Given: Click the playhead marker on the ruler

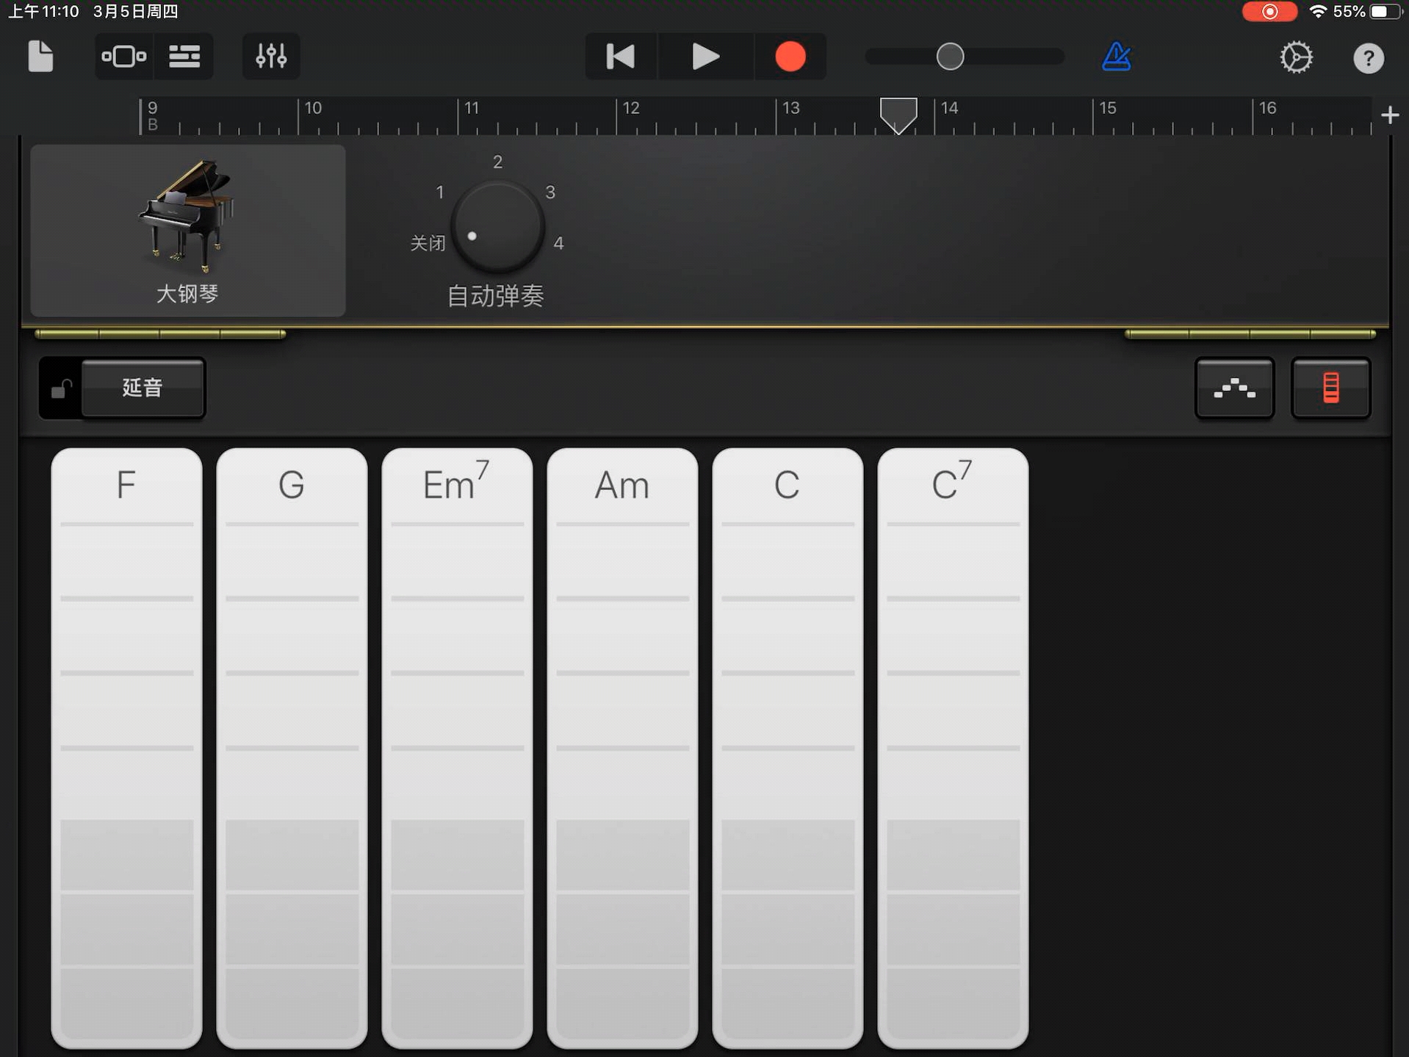Looking at the screenshot, I should pyautogui.click(x=898, y=115).
